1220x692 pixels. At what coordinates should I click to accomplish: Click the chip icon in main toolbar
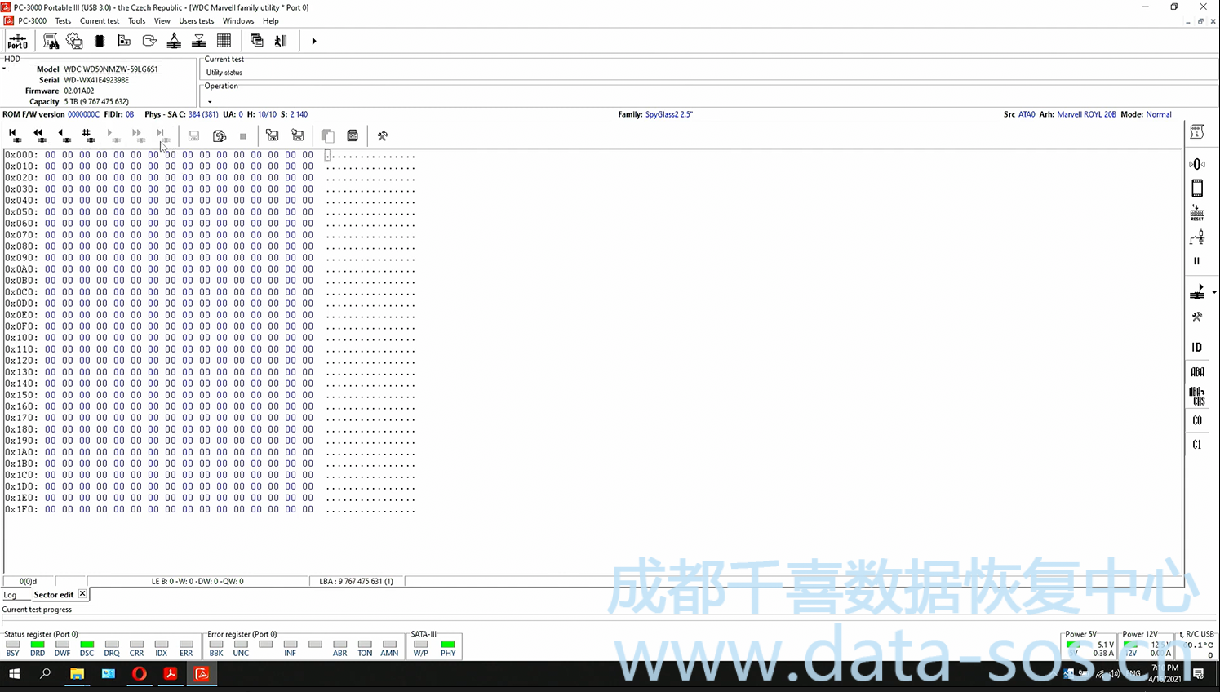[100, 41]
